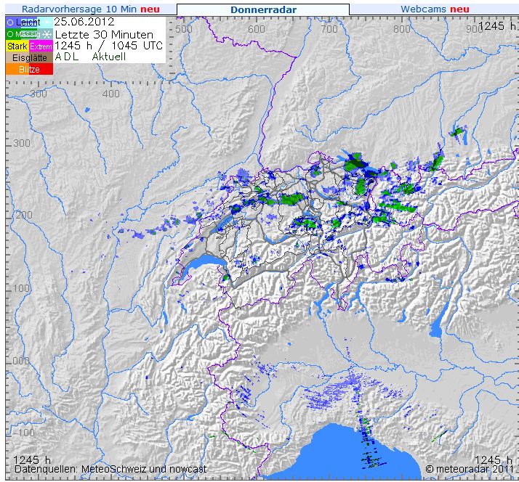
Task: Click the green Mässig legend swatch
Action: pos(23,34)
